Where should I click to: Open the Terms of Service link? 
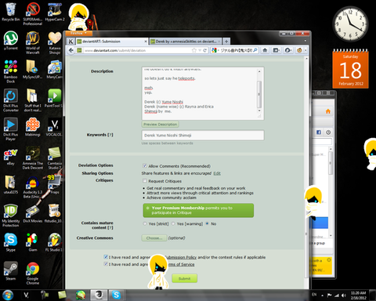click(x=181, y=264)
